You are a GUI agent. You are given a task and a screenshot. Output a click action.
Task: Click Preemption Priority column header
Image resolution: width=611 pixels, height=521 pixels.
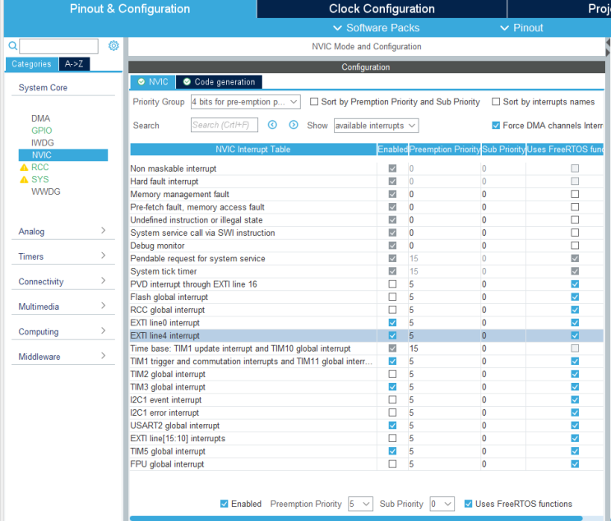point(445,150)
